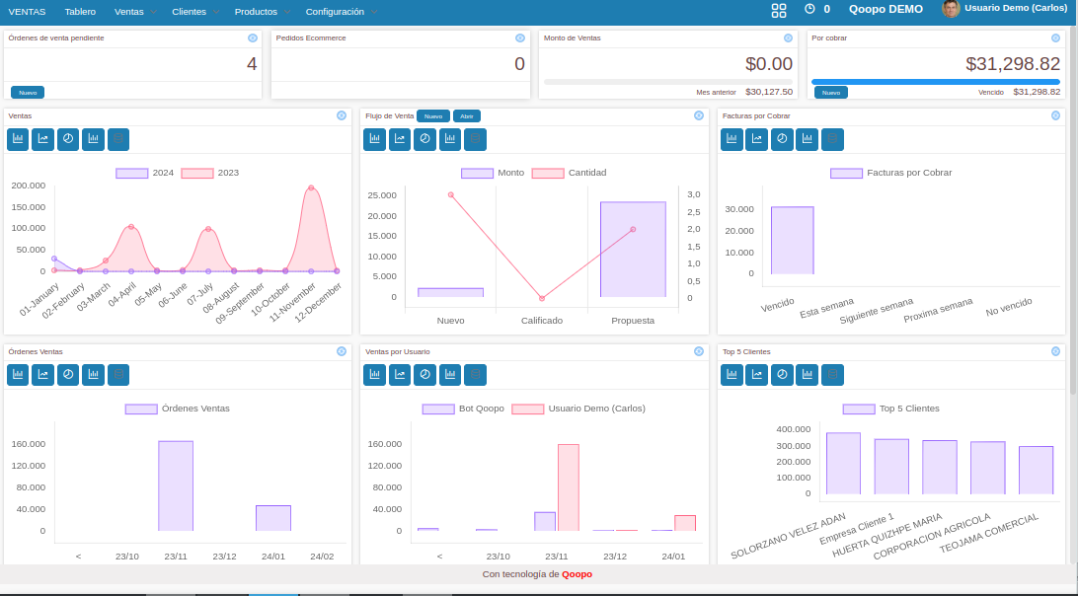Open the Qoopo link at the bottom
1078x596 pixels.
click(x=577, y=575)
